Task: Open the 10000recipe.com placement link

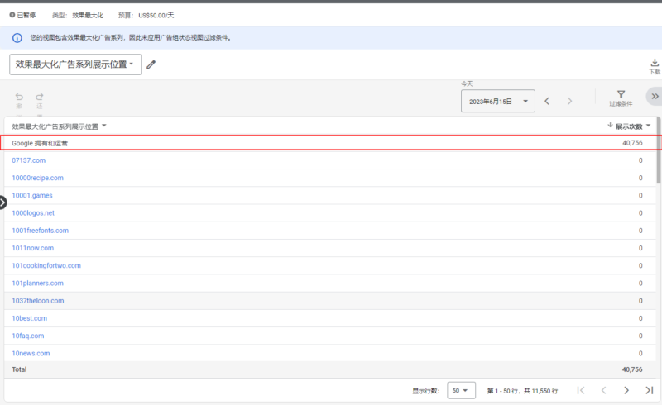Action: click(37, 178)
